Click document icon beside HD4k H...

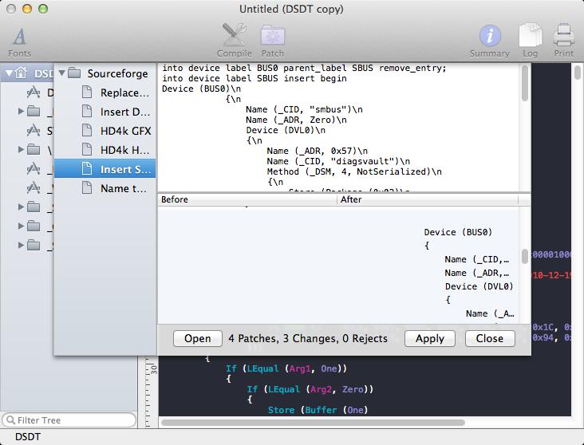pos(87,149)
